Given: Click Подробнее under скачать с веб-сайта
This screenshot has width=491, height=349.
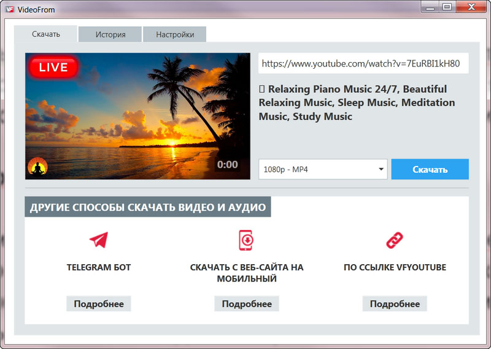Looking at the screenshot, I should [x=247, y=304].
